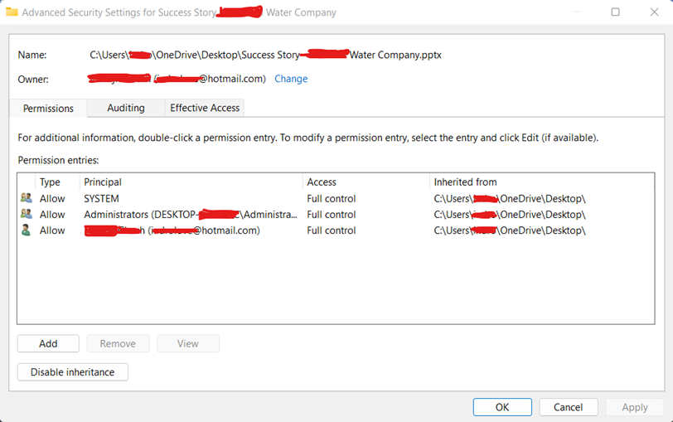Click the Change owner link
673x422 pixels.
click(291, 79)
